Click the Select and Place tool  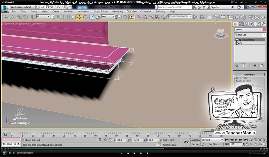pyautogui.click(x=98, y=17)
